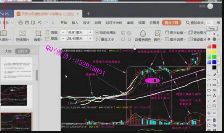The height and width of the screenshot is (133, 224).
Task: Click the 设置透明色 transparency droplet icon
Action: [x=142, y=33]
